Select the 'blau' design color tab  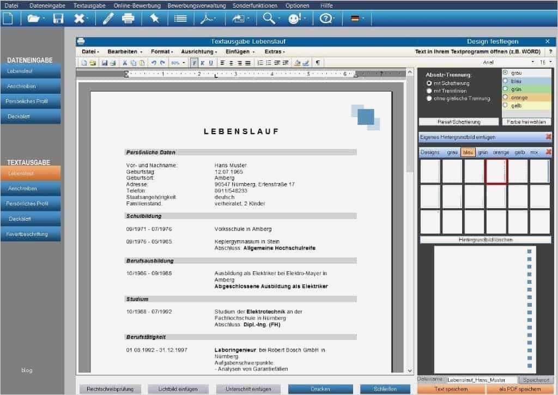468,153
